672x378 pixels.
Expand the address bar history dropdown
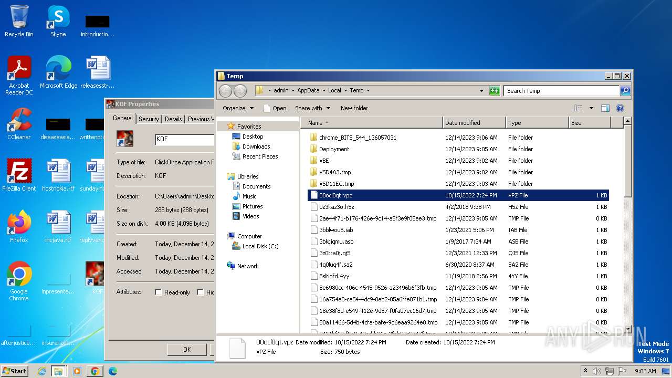click(481, 91)
